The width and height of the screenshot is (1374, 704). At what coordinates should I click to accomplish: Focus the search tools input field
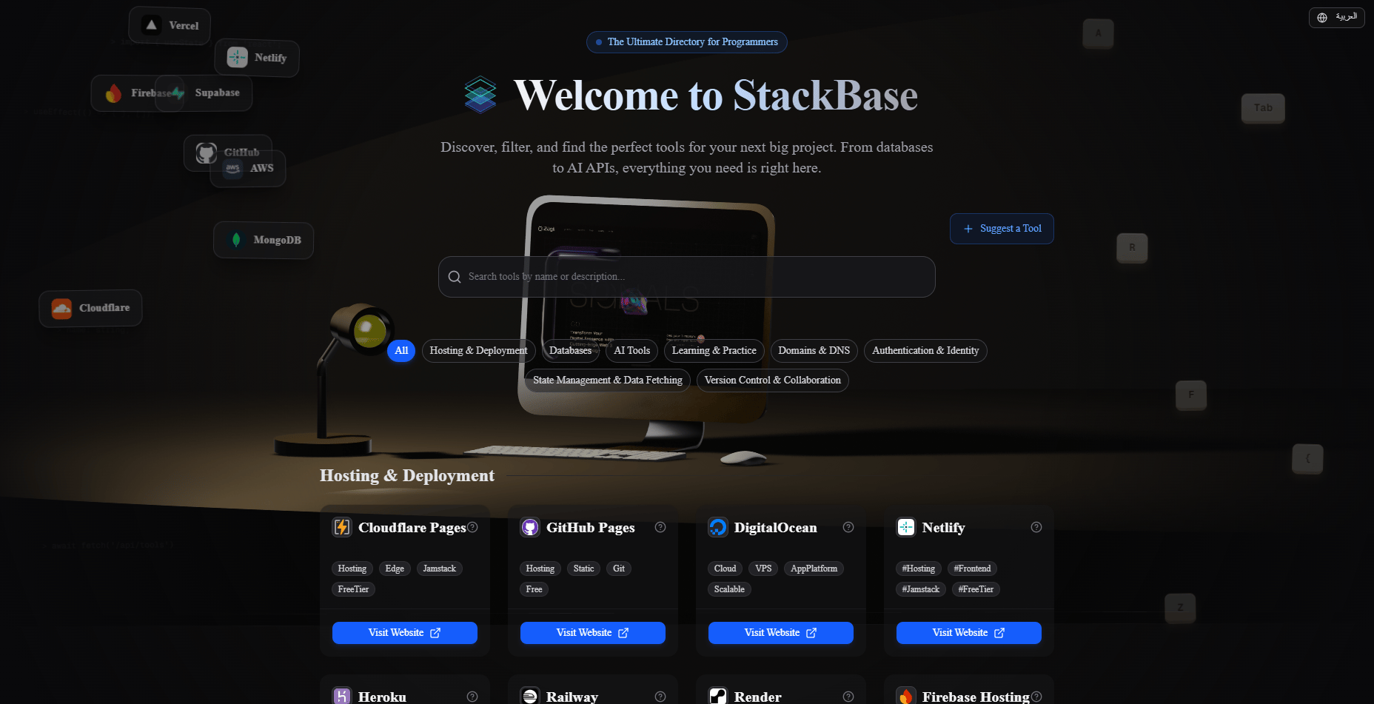686,277
